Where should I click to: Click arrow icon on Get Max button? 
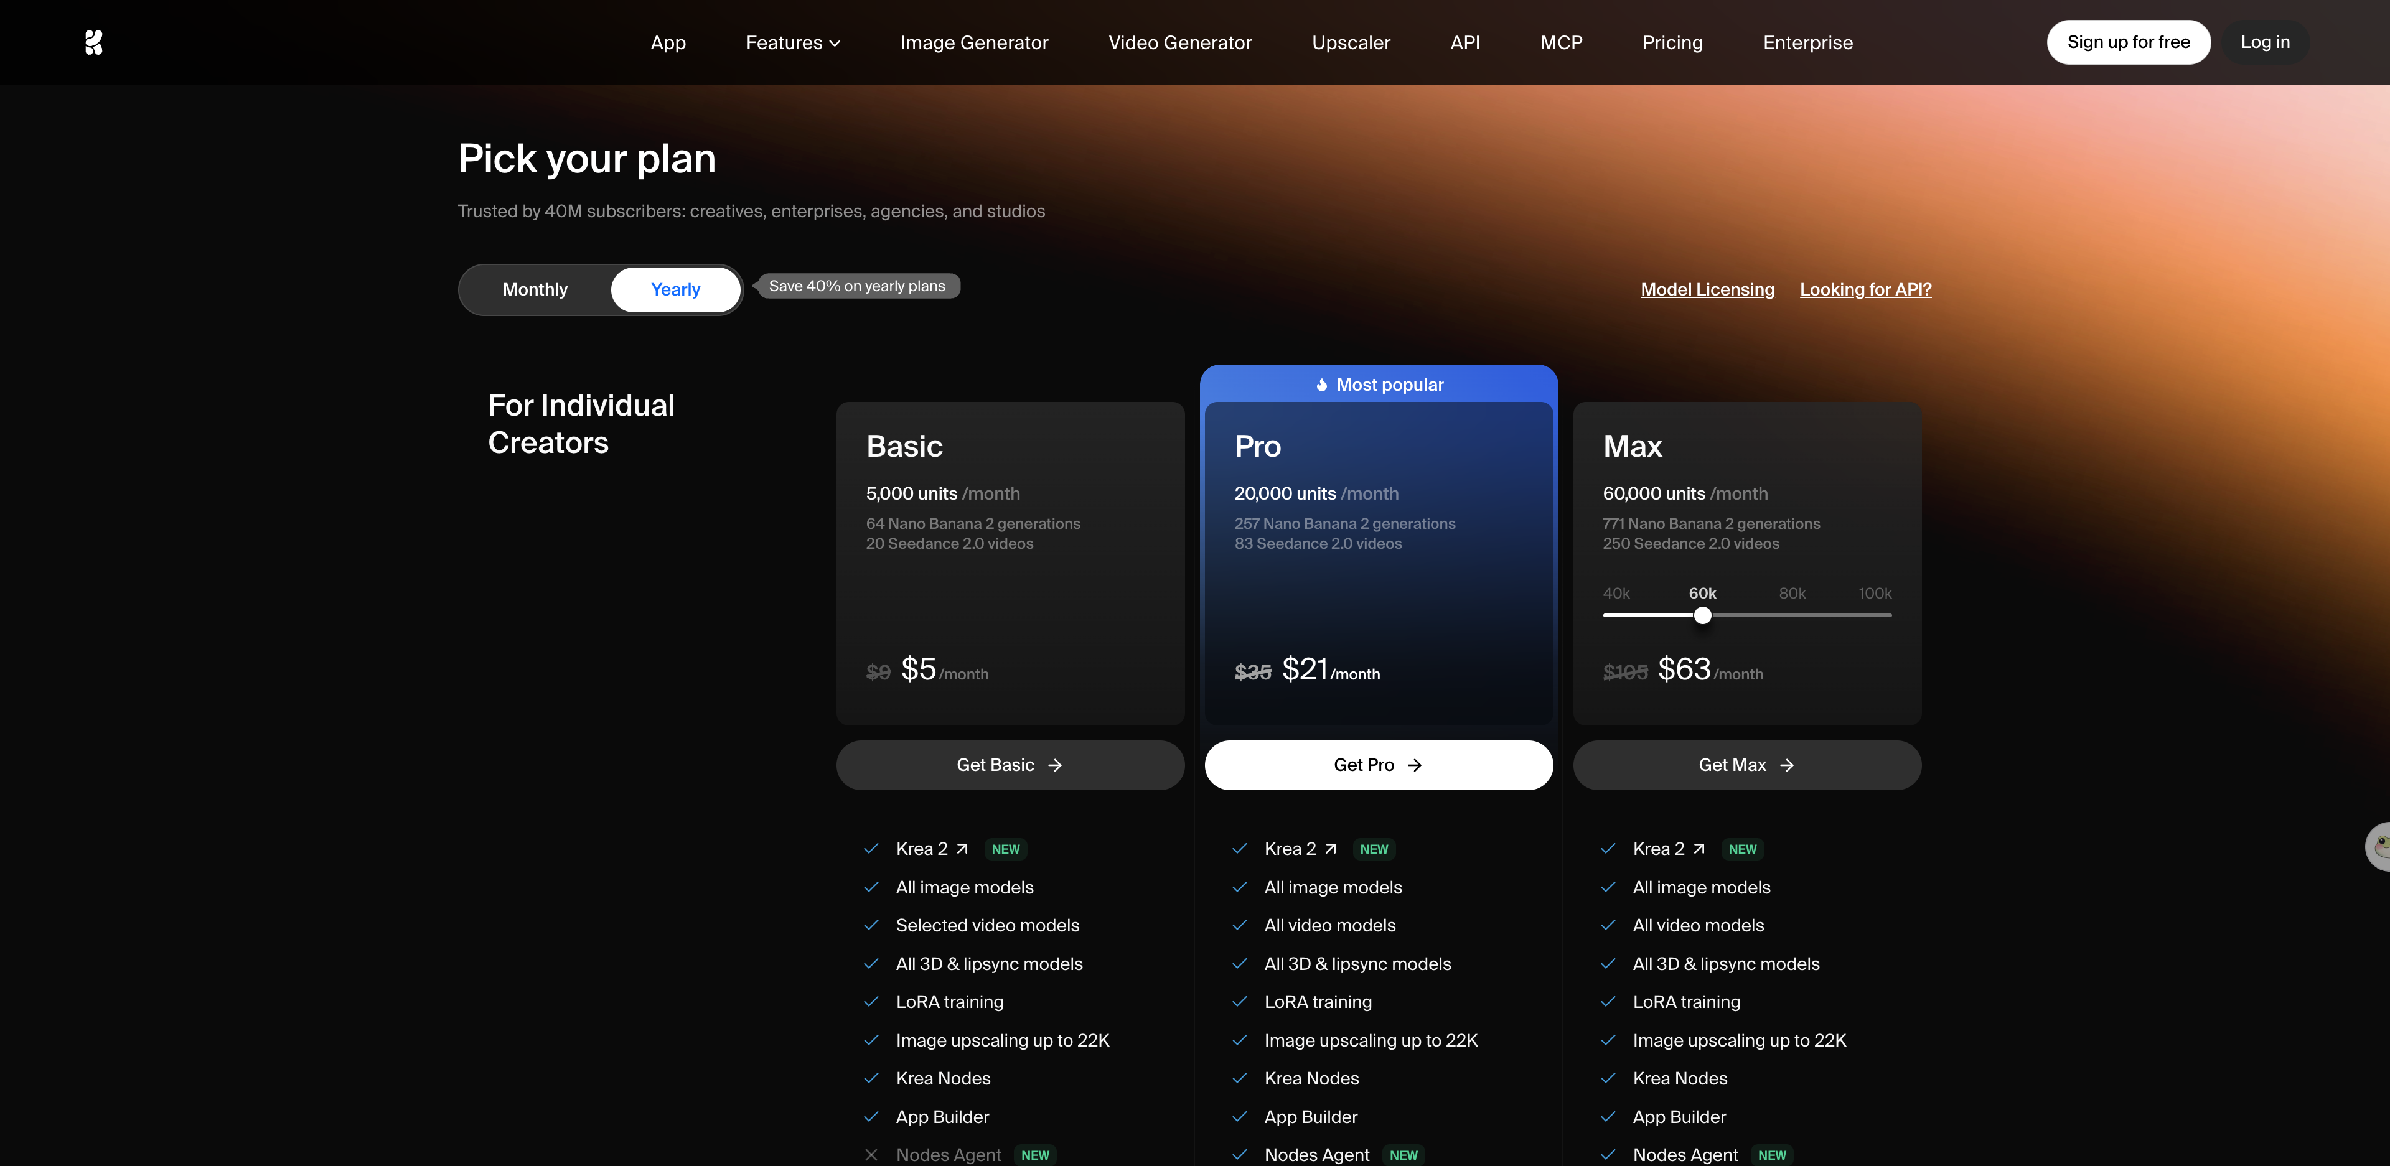pyautogui.click(x=1787, y=765)
